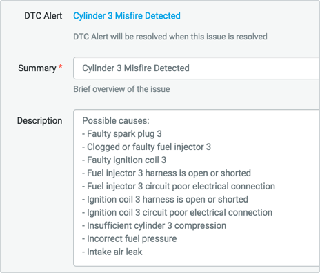The width and height of the screenshot is (320, 273).
Task: Click the red required asterisk next to Summary
Action: click(61, 66)
